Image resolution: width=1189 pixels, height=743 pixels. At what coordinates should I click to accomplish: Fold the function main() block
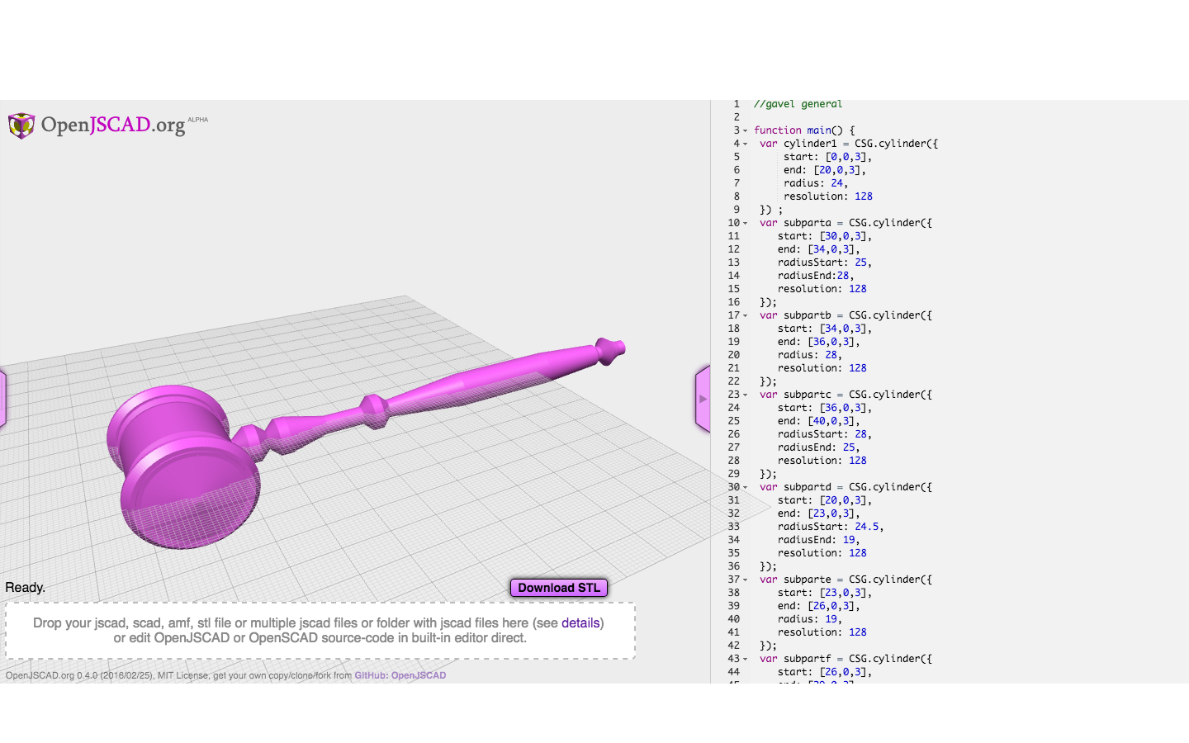coord(745,130)
